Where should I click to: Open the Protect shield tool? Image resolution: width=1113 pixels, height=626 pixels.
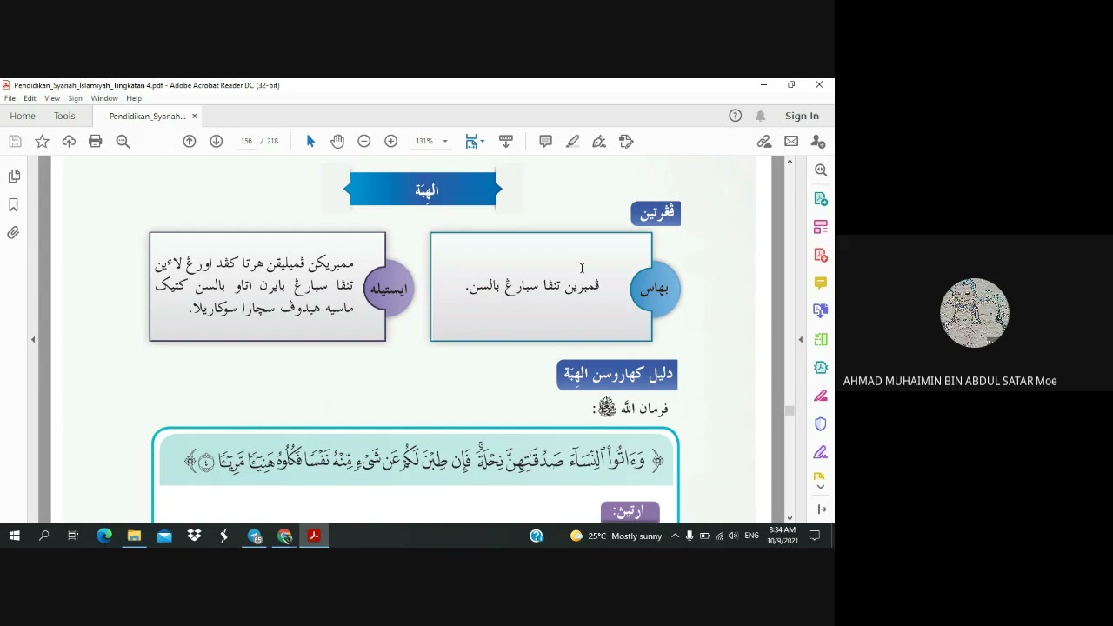(x=821, y=424)
